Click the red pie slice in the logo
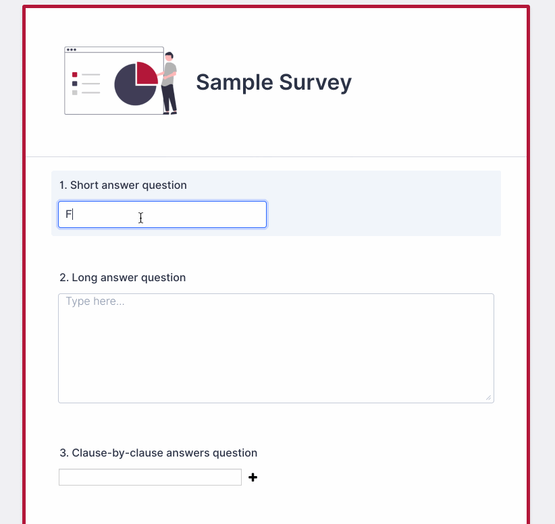 pyautogui.click(x=147, y=73)
